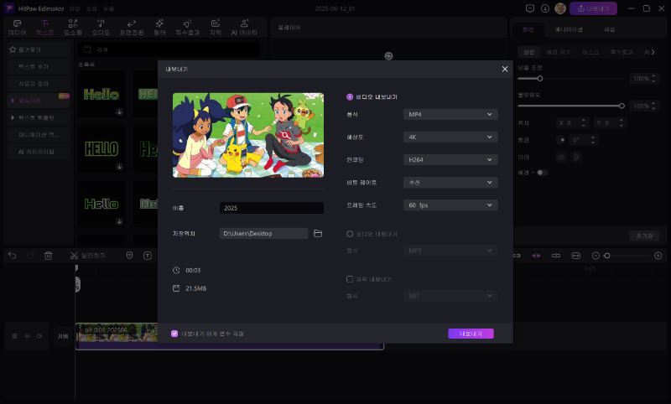
Task: Open the MP4 format dropdown
Action: (x=450, y=114)
